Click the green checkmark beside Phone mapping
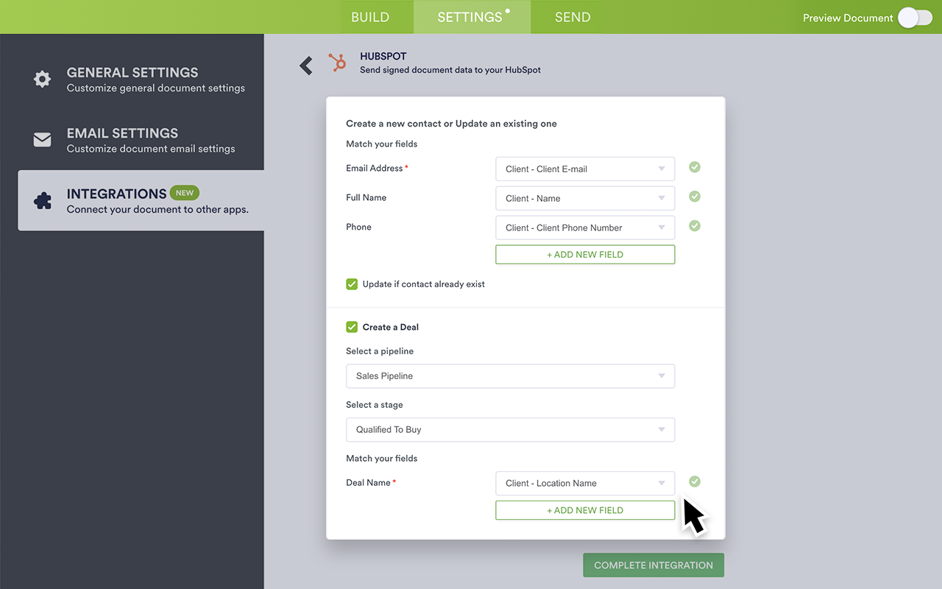The width and height of the screenshot is (942, 589). pyautogui.click(x=694, y=226)
